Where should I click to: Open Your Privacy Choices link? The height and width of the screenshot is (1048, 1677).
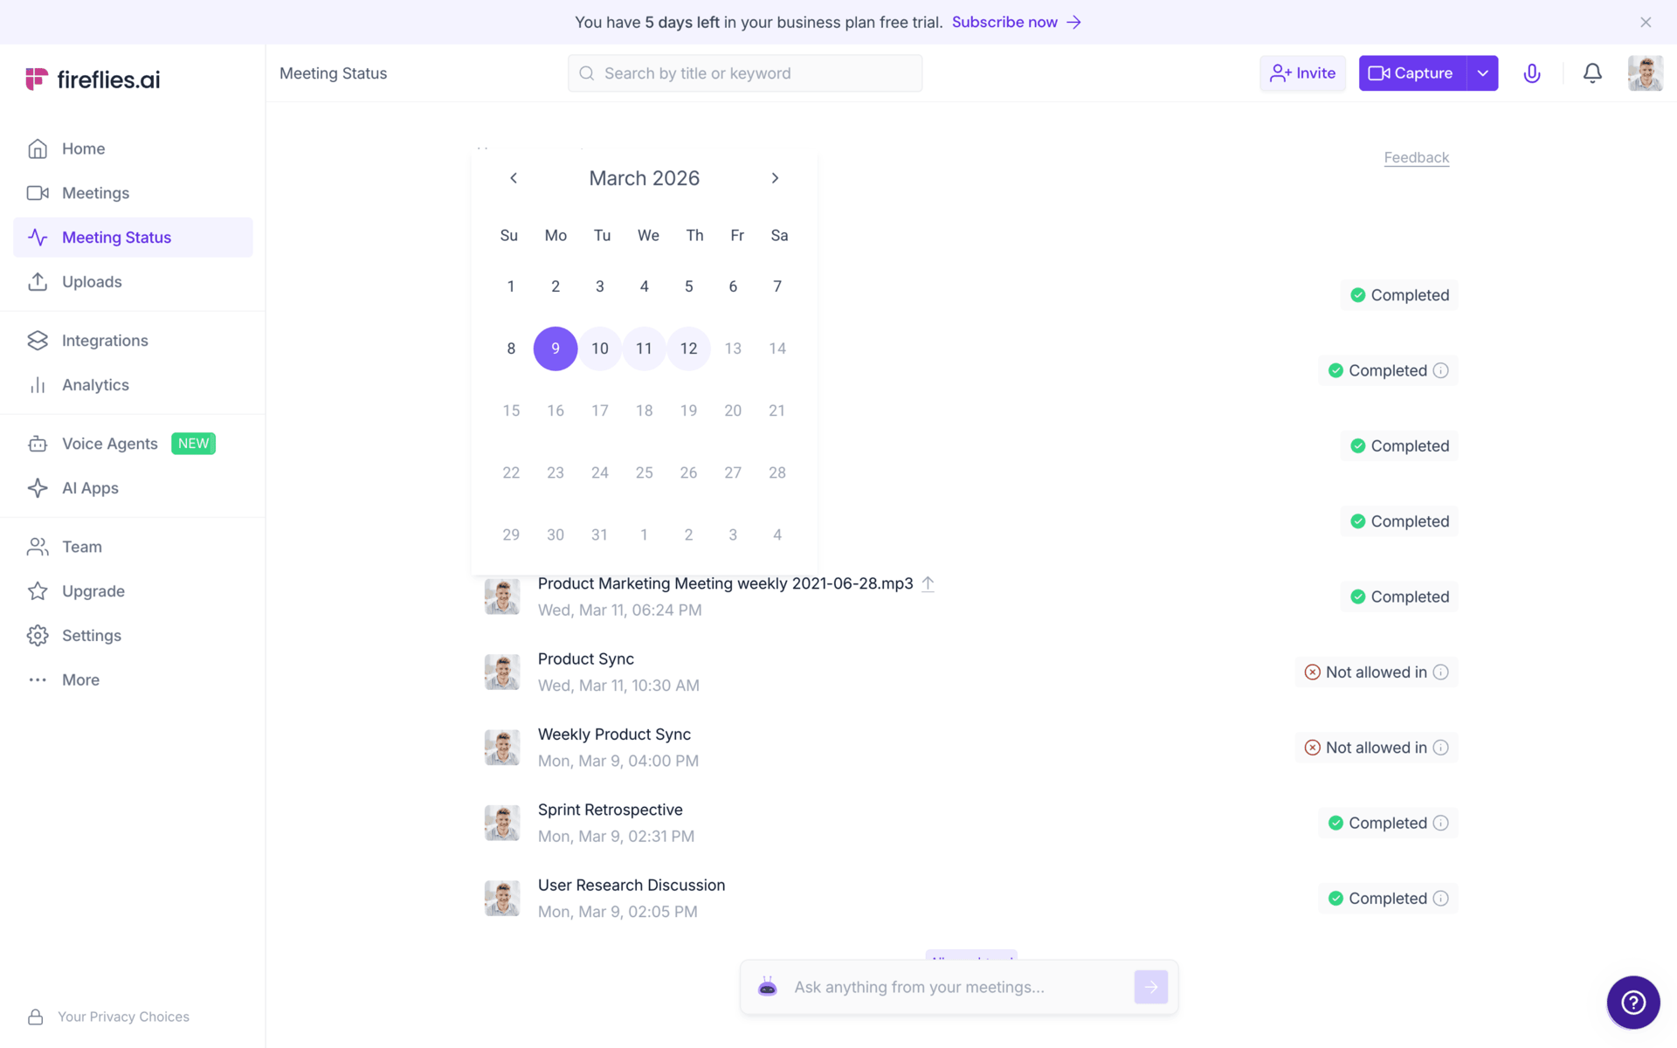pyautogui.click(x=123, y=1017)
